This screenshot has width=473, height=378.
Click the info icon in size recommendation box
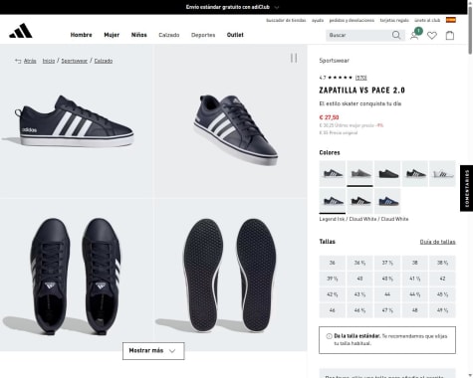tap(329, 336)
